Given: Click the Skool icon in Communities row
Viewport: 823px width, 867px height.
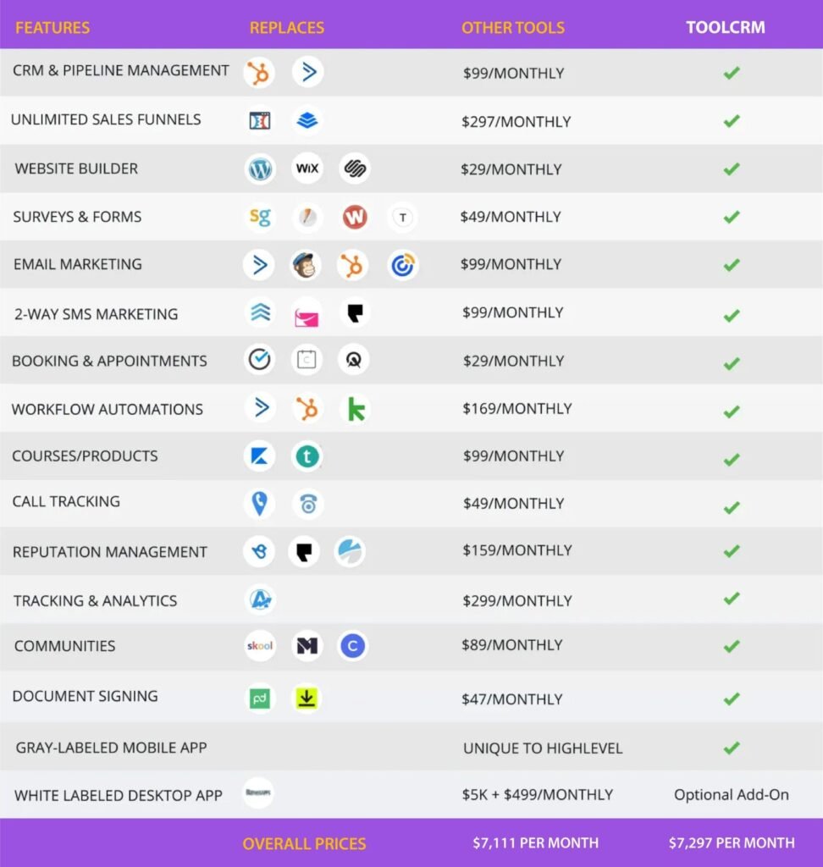Looking at the screenshot, I should point(259,646).
